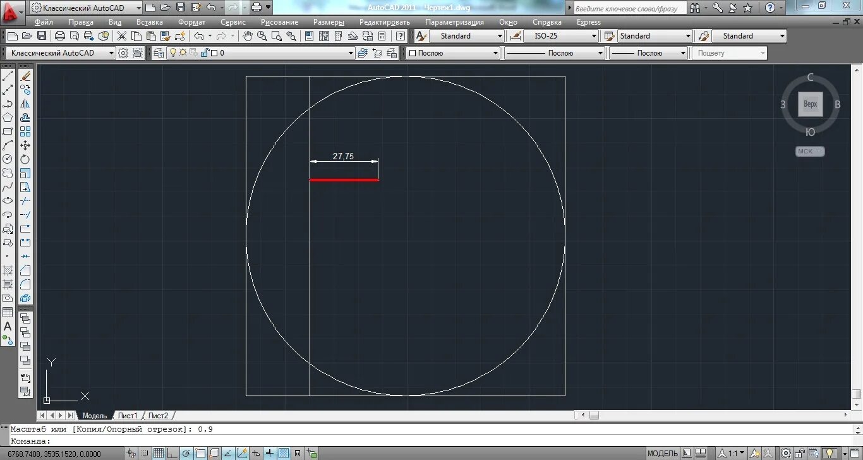Toggle Snap Mode in status bar

point(145,453)
